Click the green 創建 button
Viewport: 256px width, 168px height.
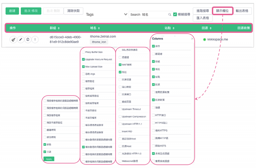[x=12, y=11]
